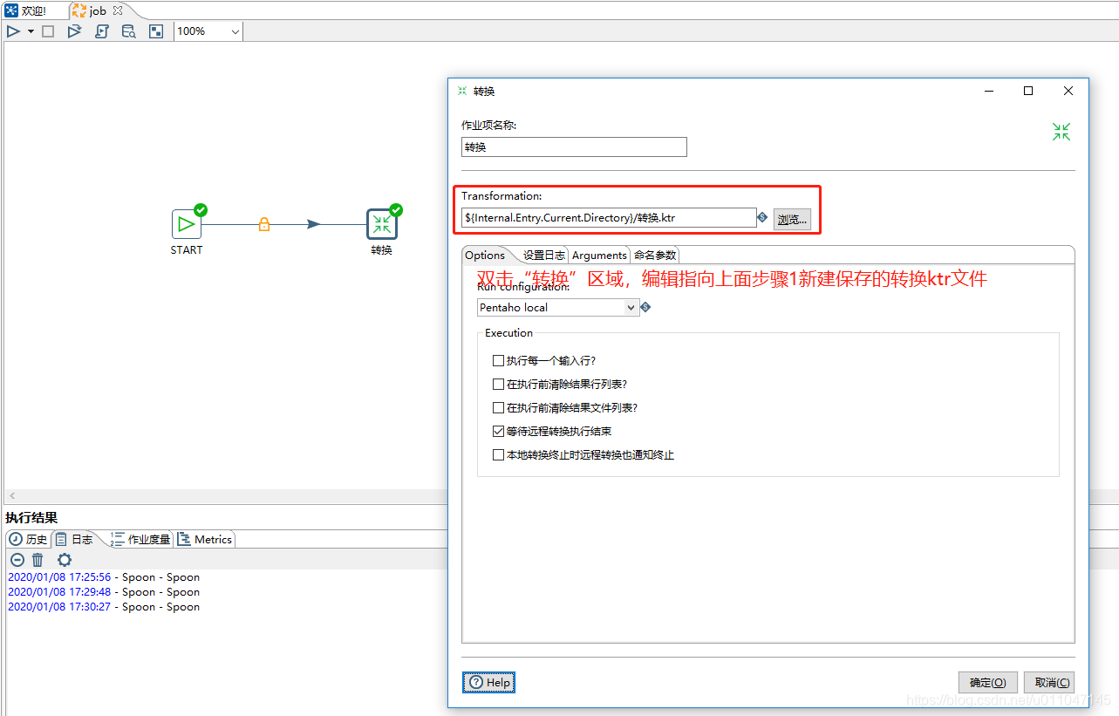Enable 执行每一个输入行? checkbox
This screenshot has height=716, width=1119.
point(498,360)
